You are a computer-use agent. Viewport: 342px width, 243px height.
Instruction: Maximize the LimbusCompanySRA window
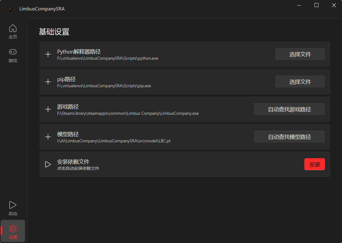(x=316, y=5)
